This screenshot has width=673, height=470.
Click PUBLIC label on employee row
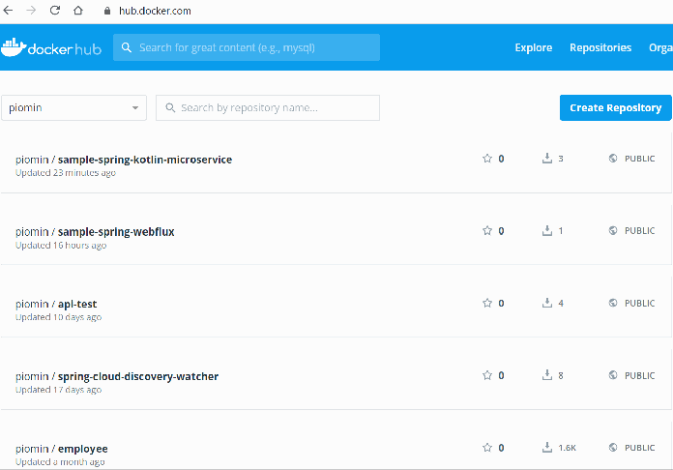639,448
